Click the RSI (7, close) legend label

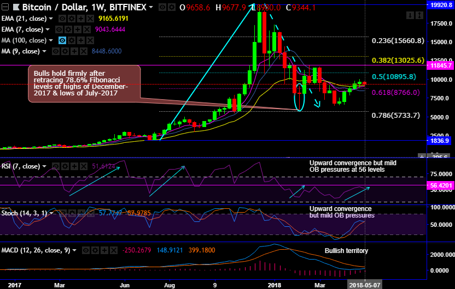[x=21, y=166]
